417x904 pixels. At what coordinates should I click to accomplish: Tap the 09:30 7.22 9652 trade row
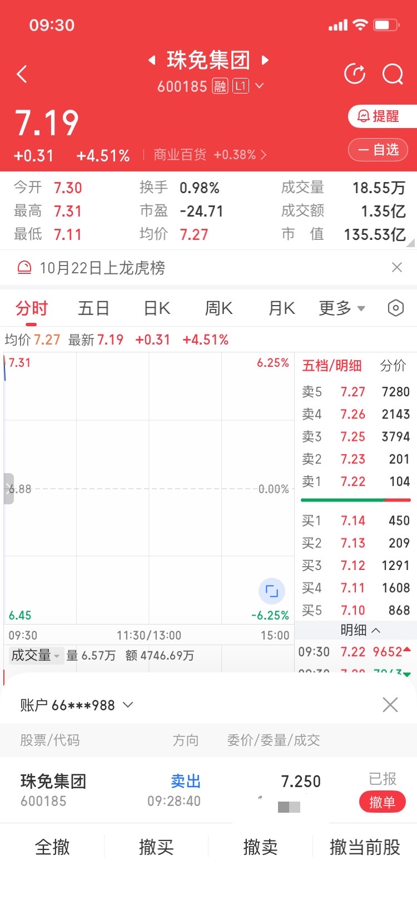point(355,652)
